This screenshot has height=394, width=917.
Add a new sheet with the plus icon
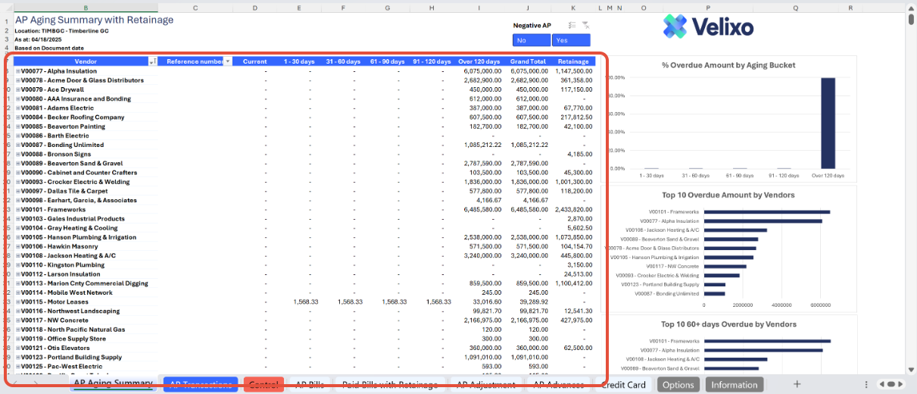[797, 384]
